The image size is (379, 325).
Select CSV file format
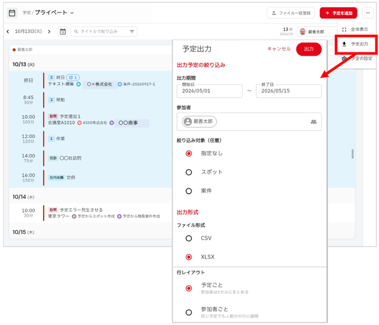coord(189,238)
